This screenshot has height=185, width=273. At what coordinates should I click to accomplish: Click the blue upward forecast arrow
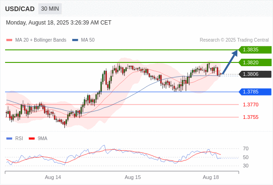pyautogui.click(x=230, y=62)
